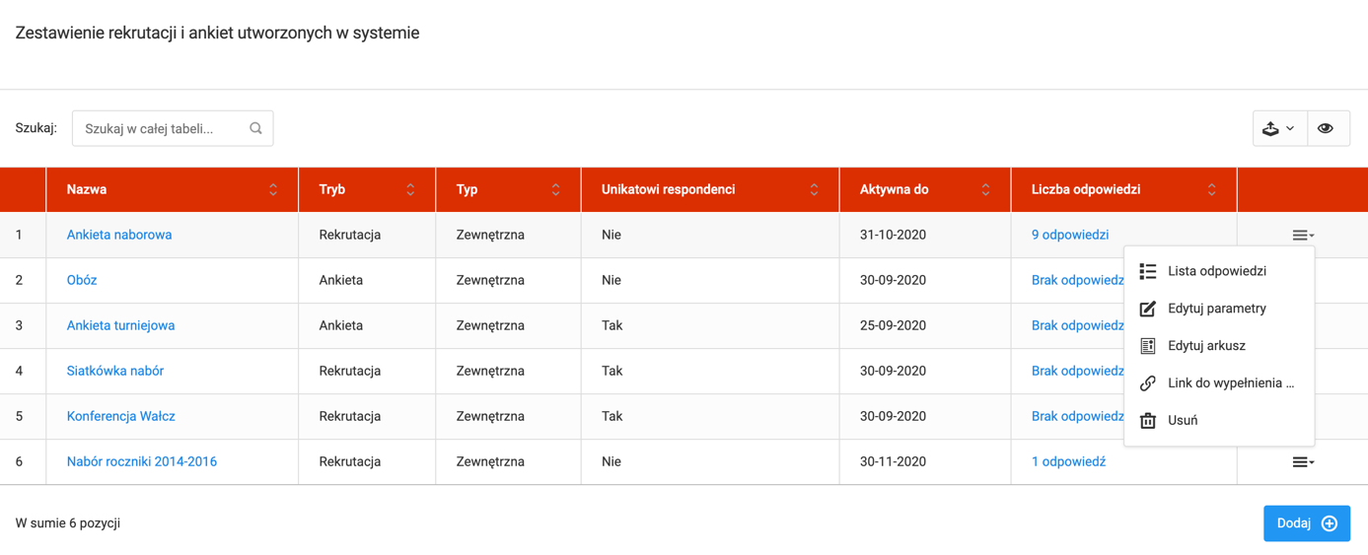The width and height of the screenshot is (1368, 555).
Task: Select Edytuj parametry from context menu
Action: 1216,309
